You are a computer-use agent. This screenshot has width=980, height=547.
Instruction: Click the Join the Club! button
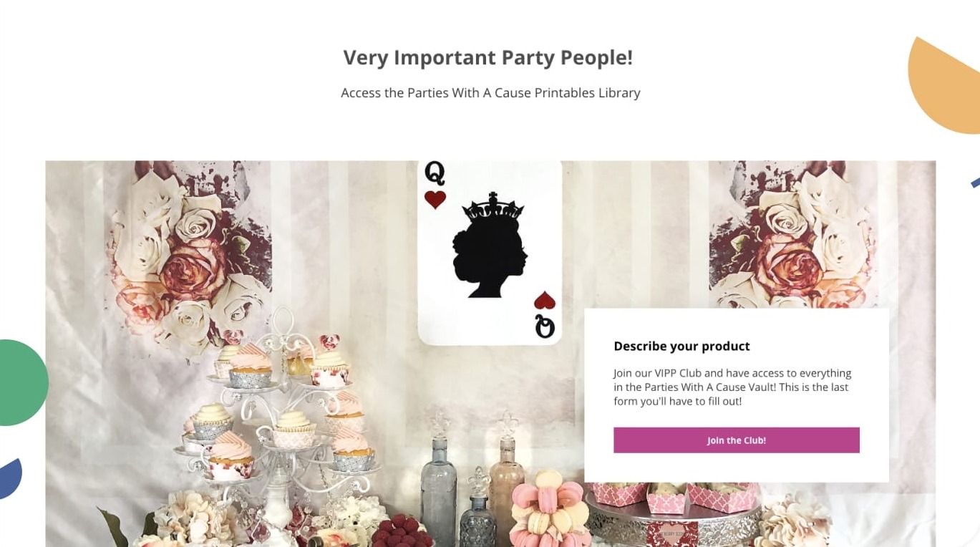click(736, 440)
